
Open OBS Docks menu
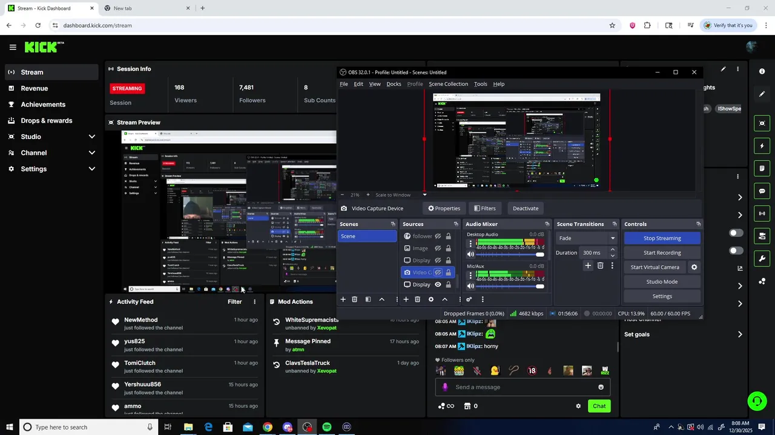pos(394,84)
